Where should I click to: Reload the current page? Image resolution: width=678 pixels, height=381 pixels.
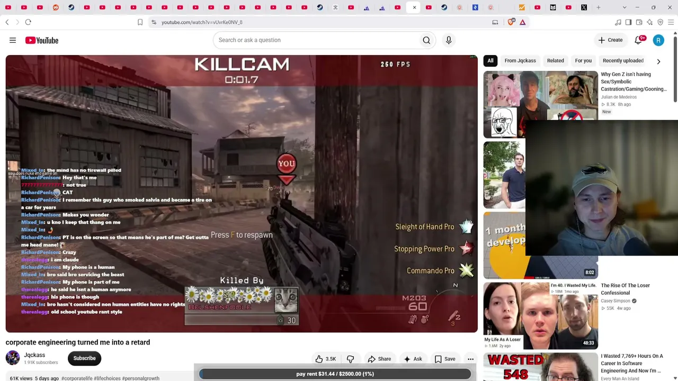tap(28, 22)
